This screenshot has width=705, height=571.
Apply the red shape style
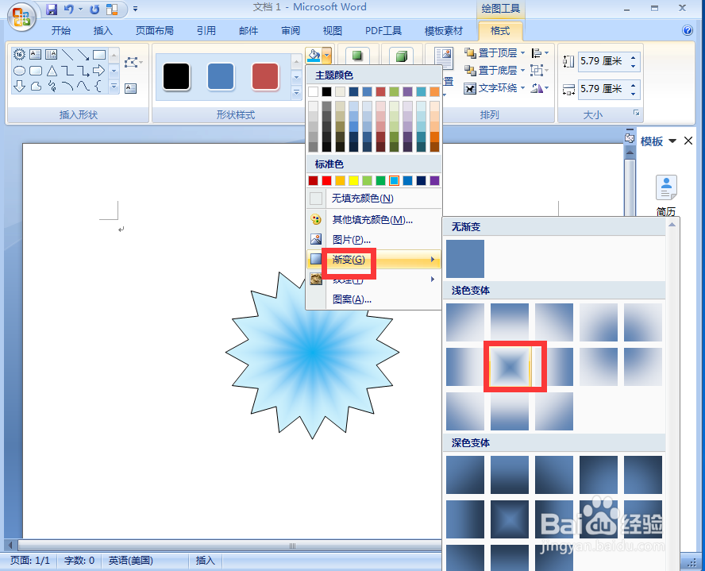click(265, 76)
